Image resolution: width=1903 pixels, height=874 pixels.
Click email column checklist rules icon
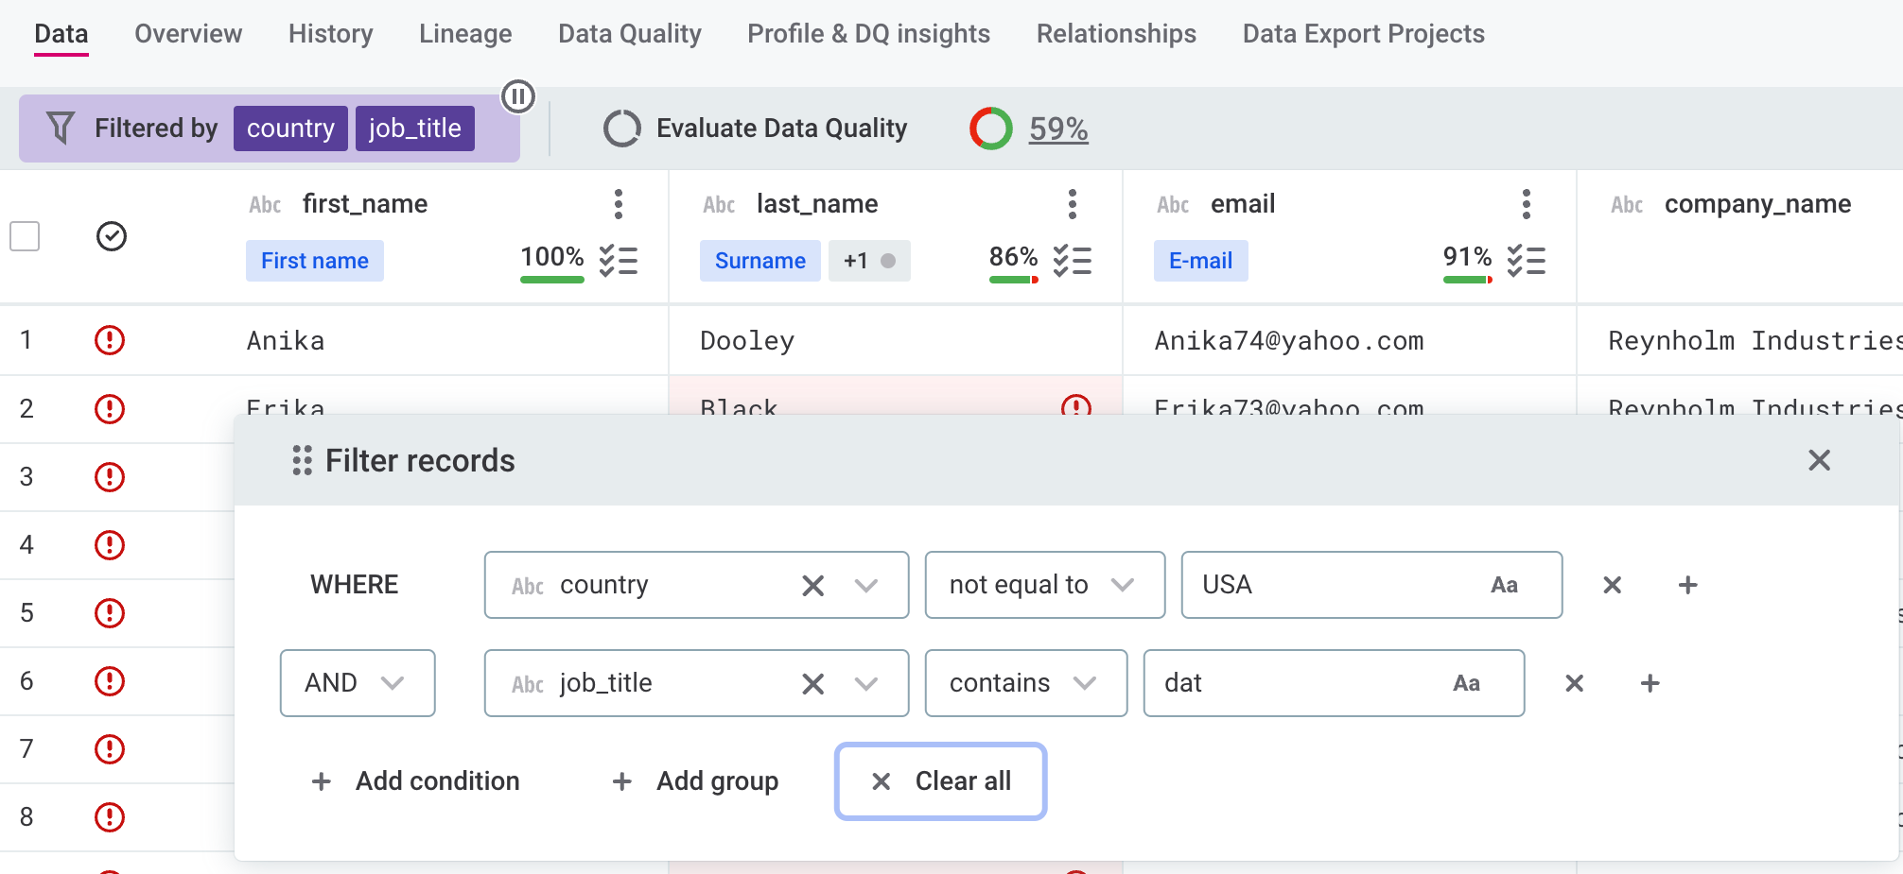coord(1526,261)
